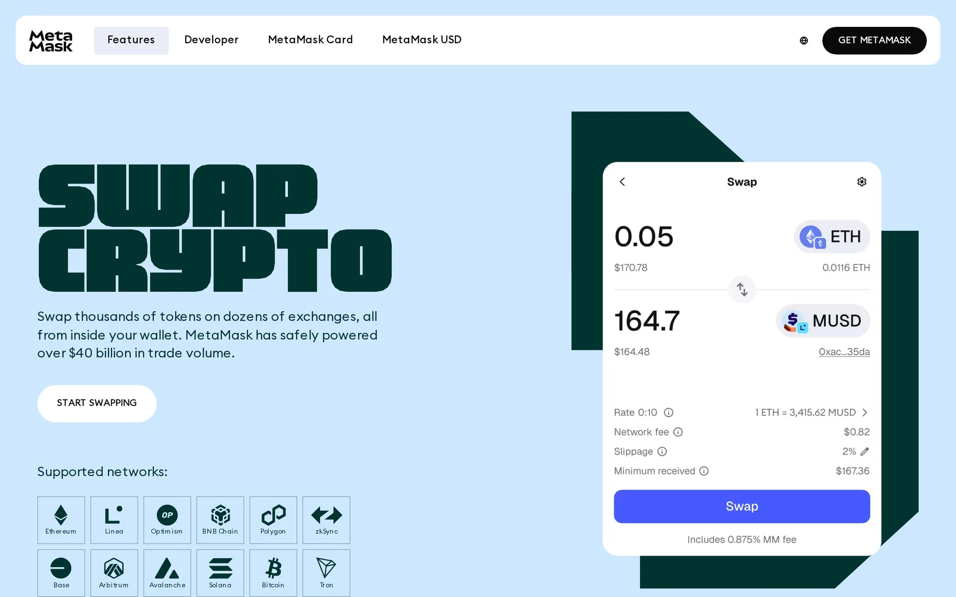Viewport: 956px width, 597px height.
Task: Select the Solana network tile
Action: coord(220,573)
